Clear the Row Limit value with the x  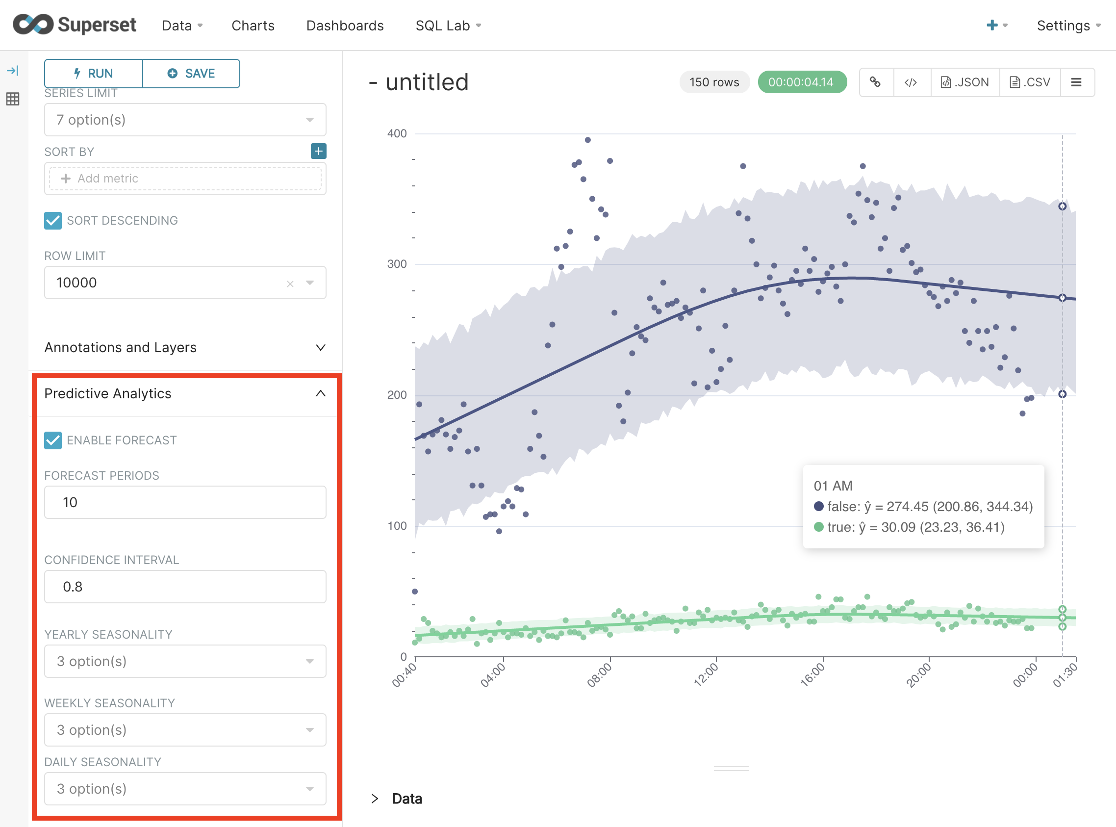(290, 283)
